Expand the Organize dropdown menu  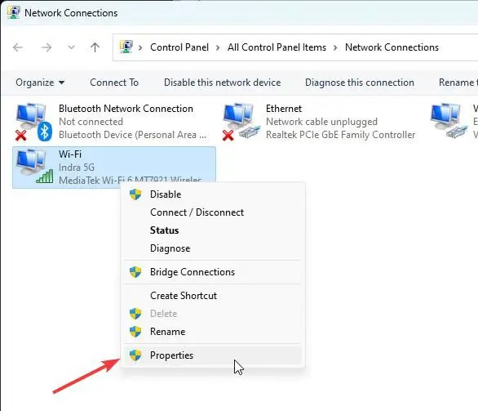pyautogui.click(x=40, y=83)
